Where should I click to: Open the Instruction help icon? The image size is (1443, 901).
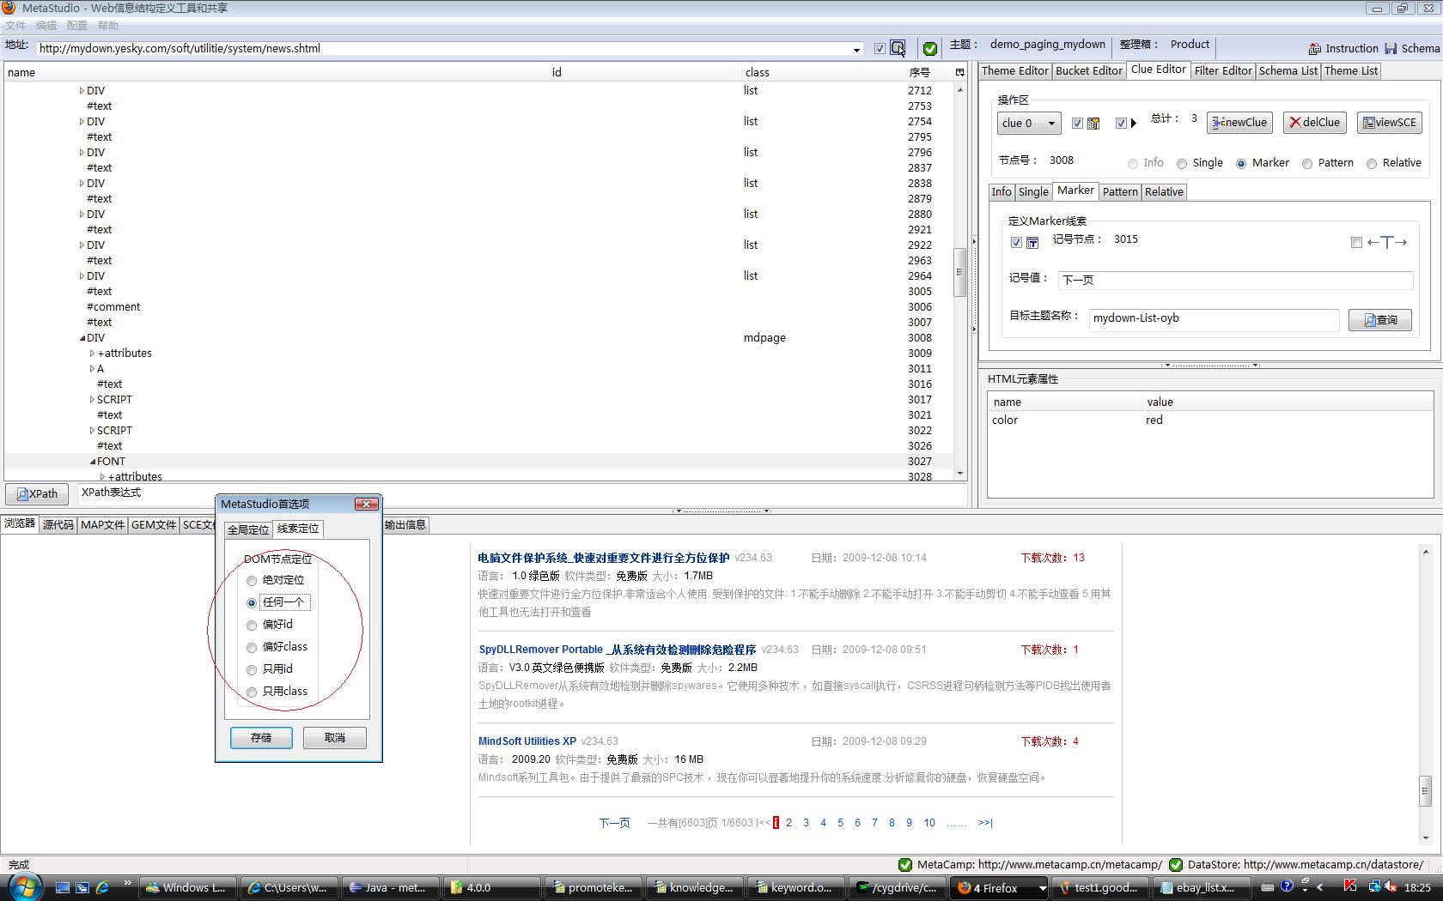click(x=1315, y=49)
